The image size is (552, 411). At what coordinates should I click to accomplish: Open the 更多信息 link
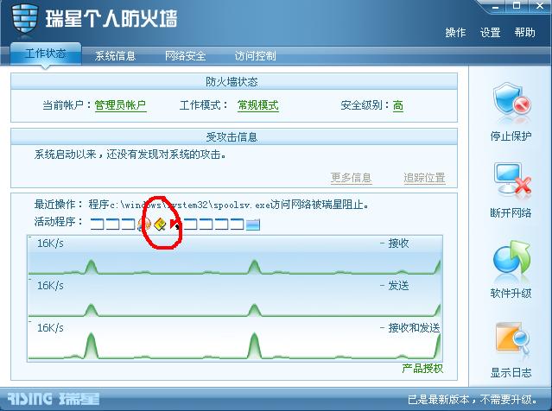point(351,178)
